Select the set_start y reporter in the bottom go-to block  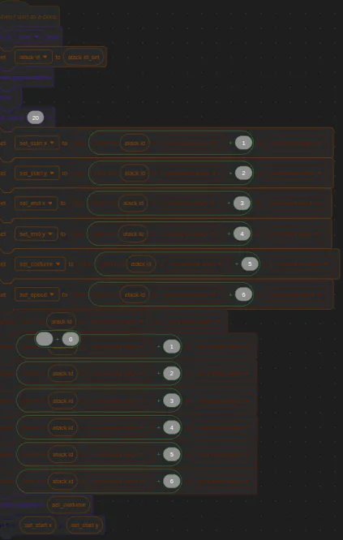coord(84,525)
